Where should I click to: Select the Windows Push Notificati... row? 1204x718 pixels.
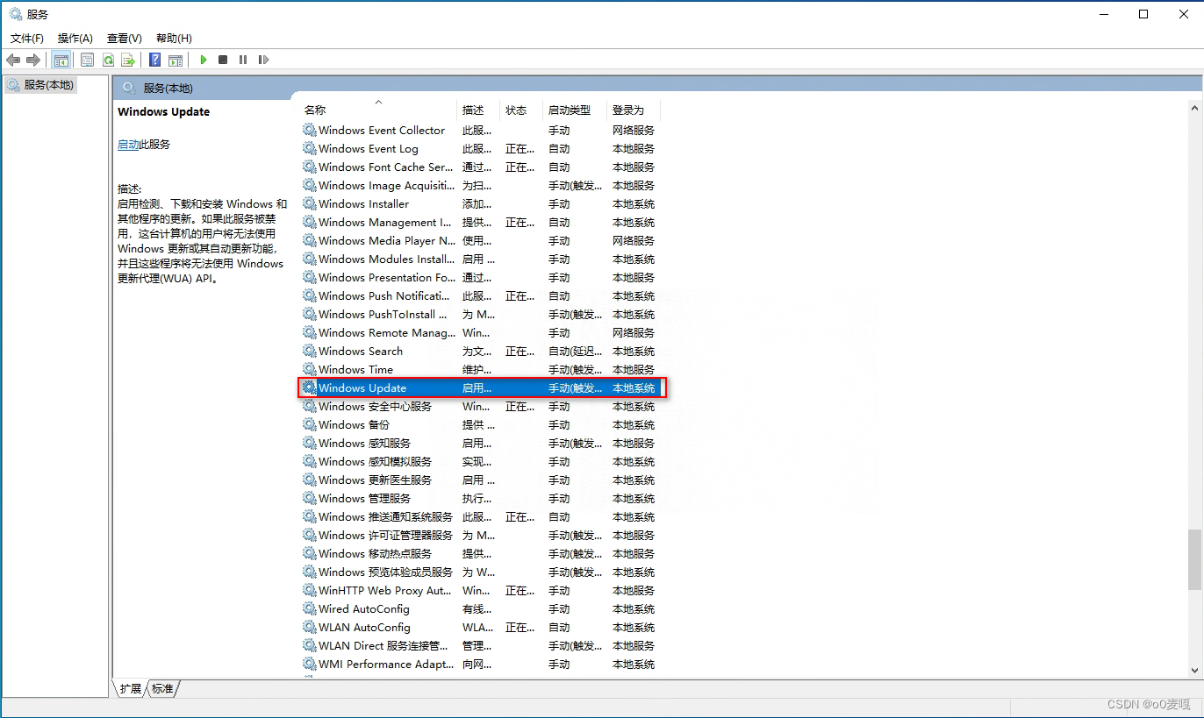[x=479, y=295]
